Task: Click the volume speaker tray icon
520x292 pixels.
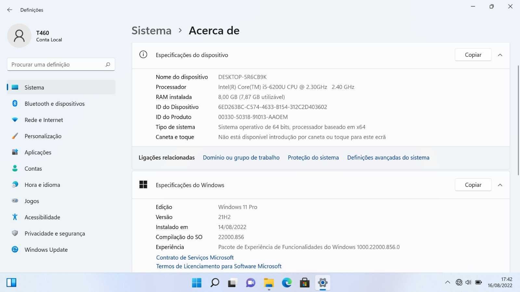Action: (468, 282)
